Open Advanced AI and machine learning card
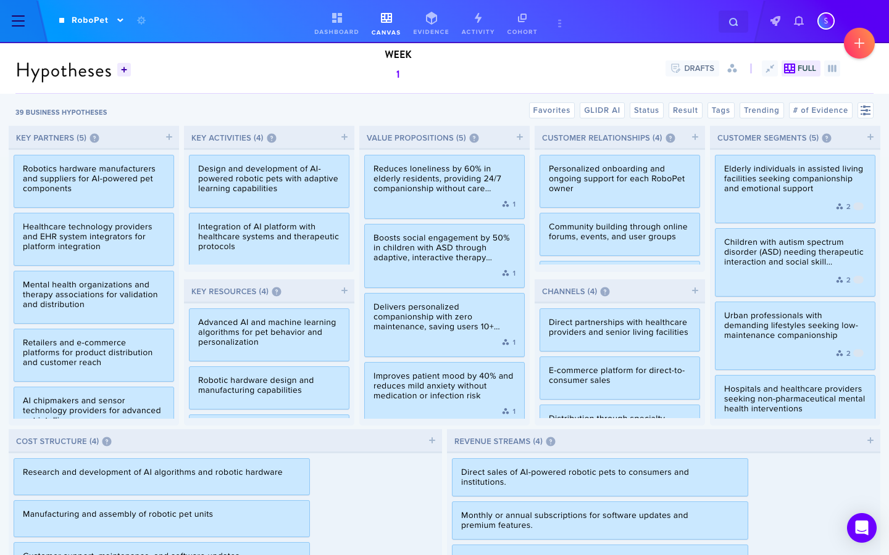Image resolution: width=889 pixels, height=555 pixels. 269,335
